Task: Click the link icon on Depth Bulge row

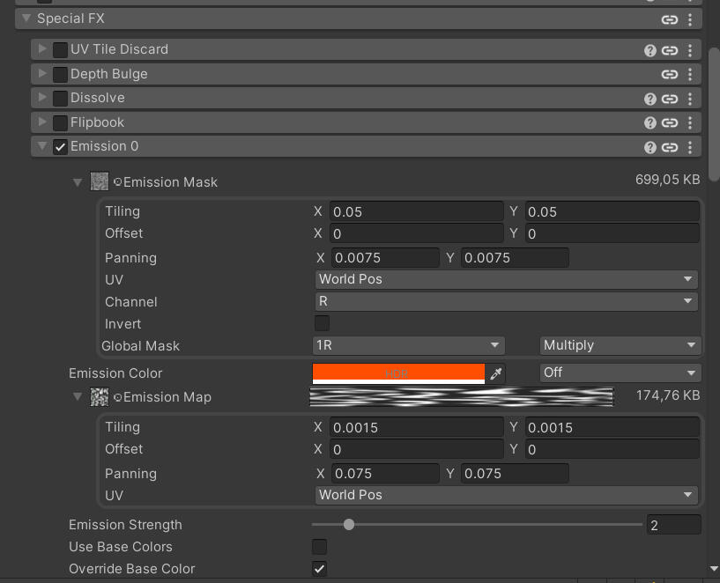Action: tap(670, 75)
